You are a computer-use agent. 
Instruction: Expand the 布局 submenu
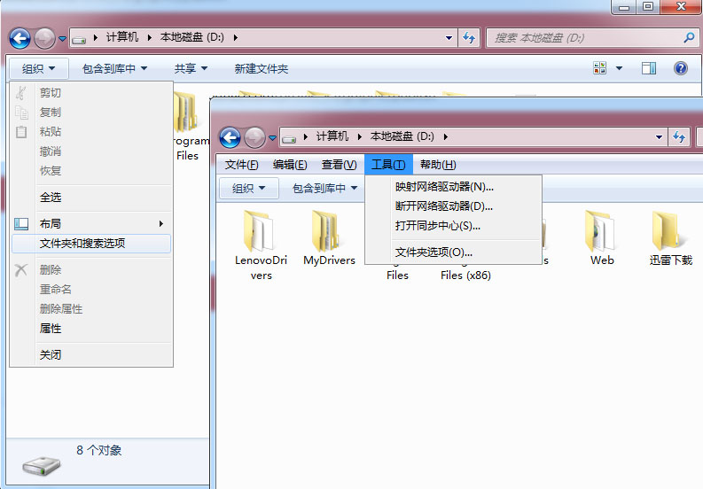coord(91,223)
